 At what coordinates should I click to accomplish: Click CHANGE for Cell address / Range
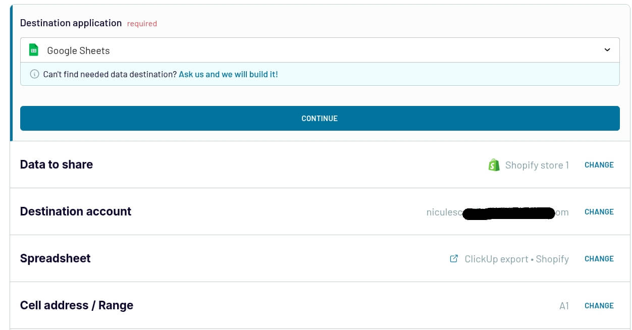pos(599,306)
